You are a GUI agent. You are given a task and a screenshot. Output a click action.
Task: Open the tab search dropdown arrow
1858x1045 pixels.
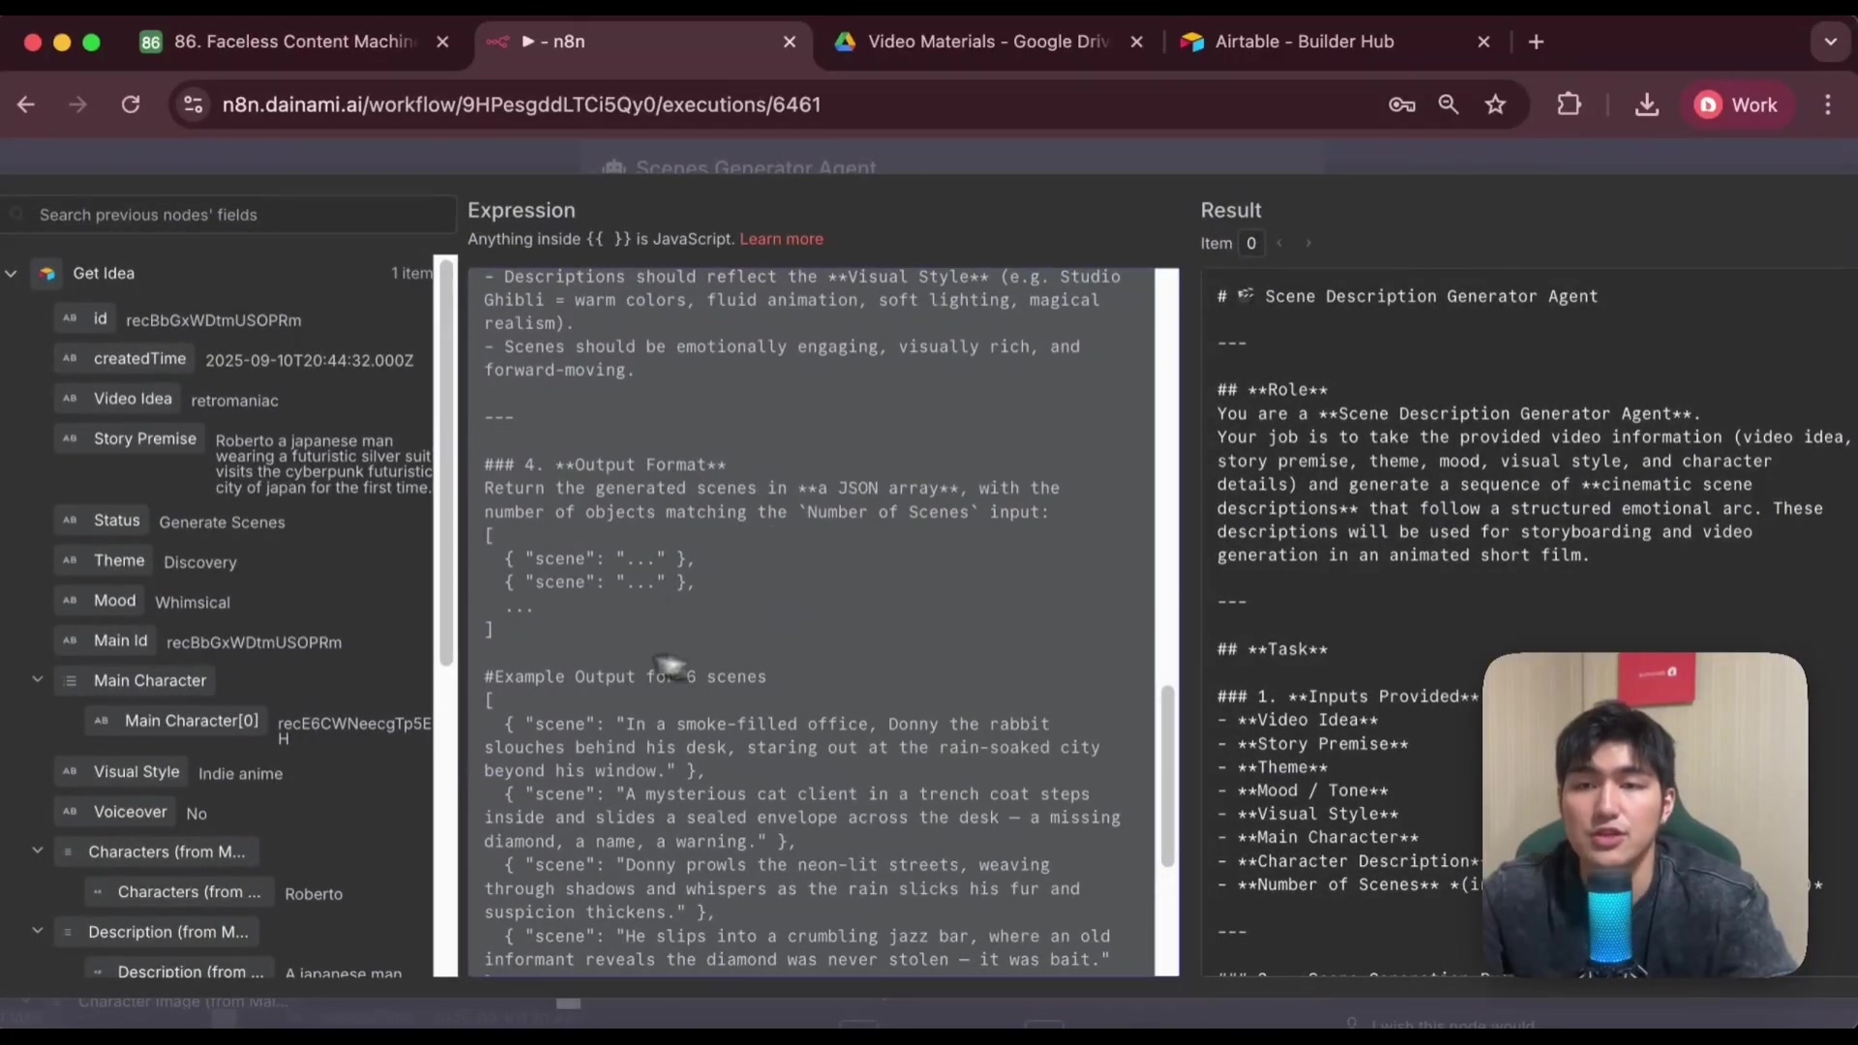(1829, 42)
